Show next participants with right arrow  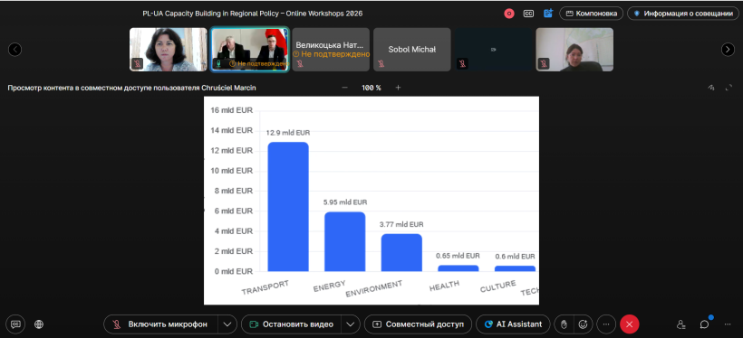coord(728,49)
